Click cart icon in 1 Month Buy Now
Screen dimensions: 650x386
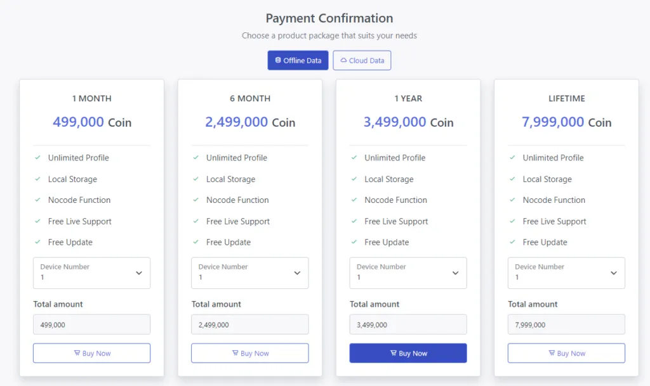[x=77, y=354]
